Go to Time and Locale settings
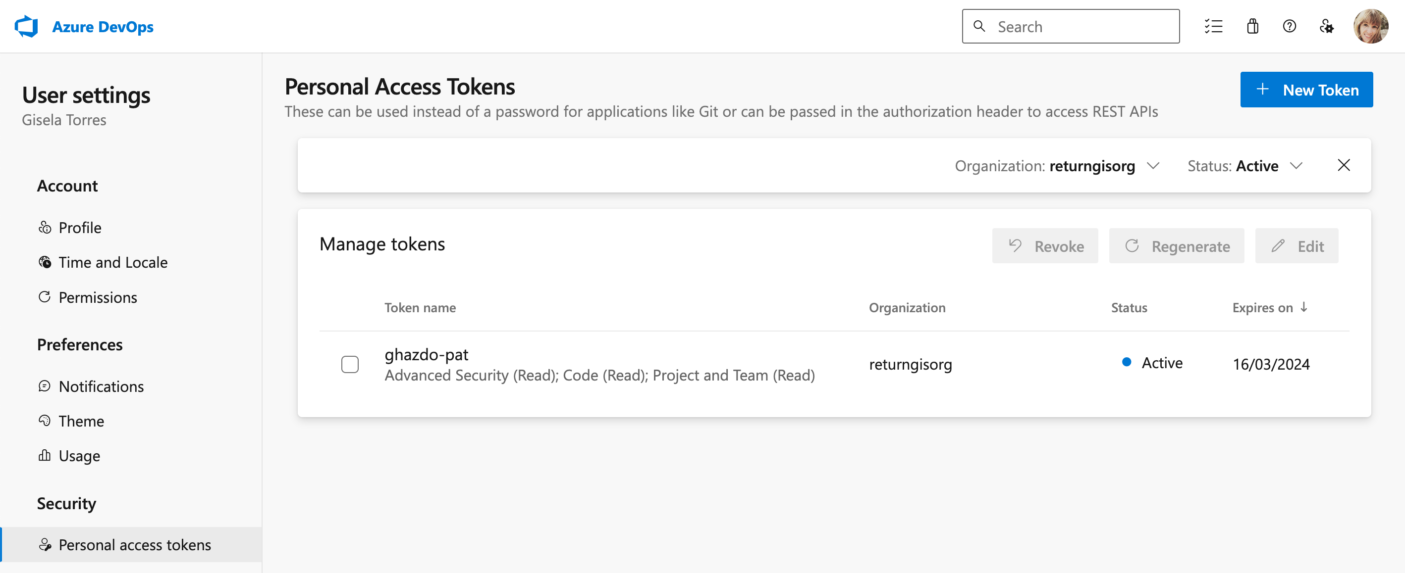 coord(112,263)
